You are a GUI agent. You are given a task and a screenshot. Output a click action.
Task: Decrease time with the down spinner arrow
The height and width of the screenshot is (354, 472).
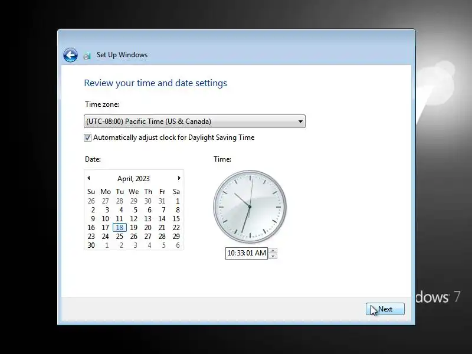(x=273, y=256)
